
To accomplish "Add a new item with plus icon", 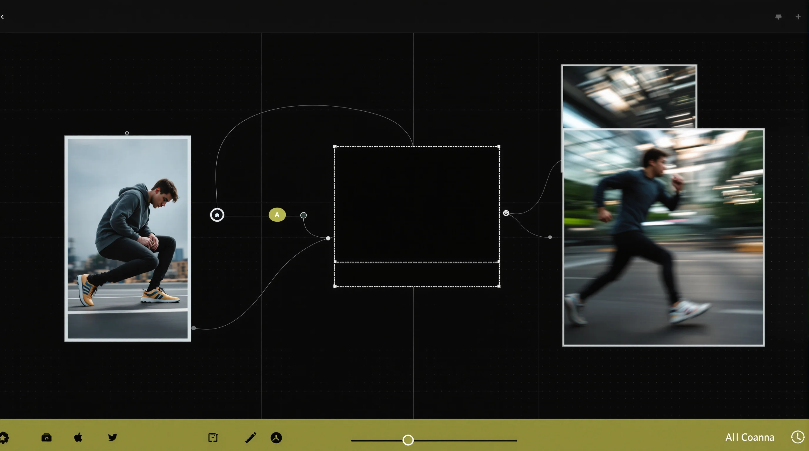I will [798, 17].
